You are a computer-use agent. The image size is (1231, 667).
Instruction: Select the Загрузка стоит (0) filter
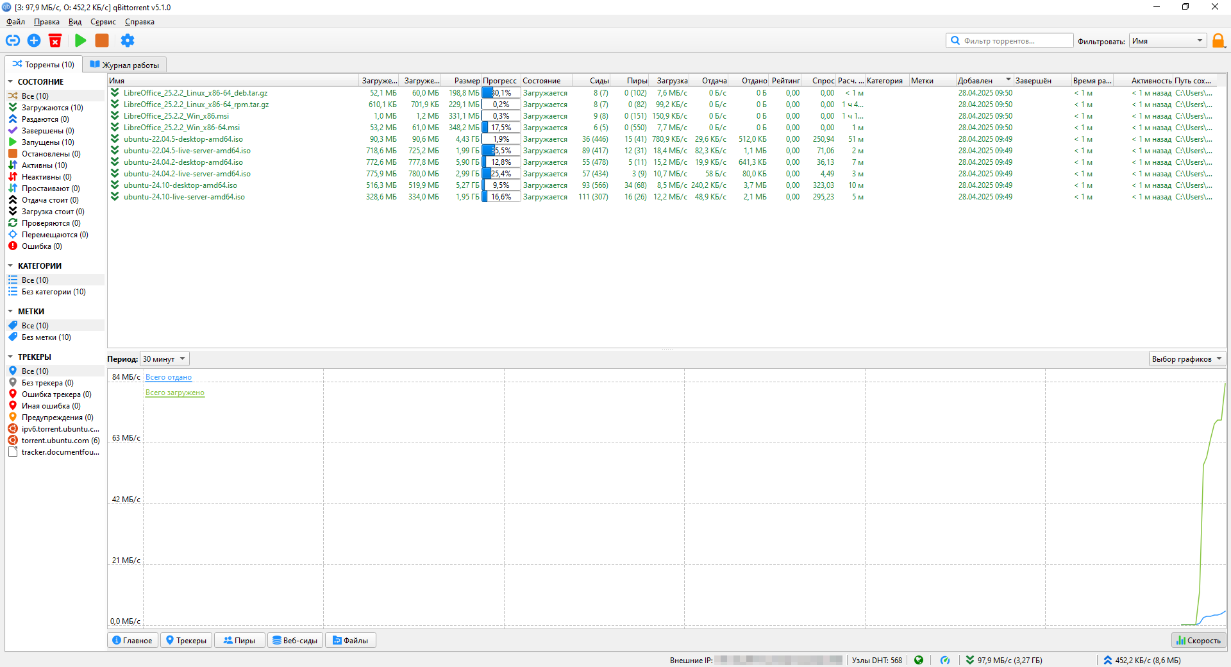(x=55, y=212)
